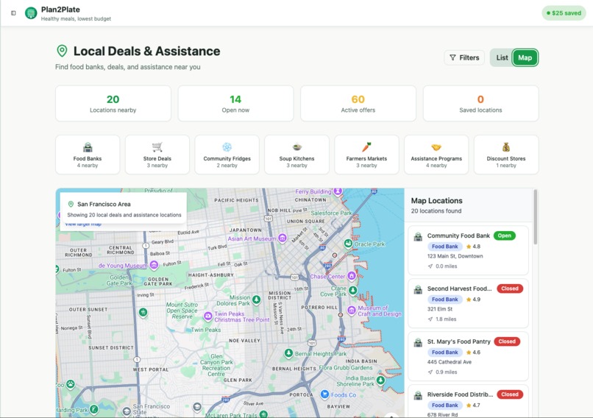Click the zoo paw marker on map
This screenshot has height=418, width=593.
pyautogui.click(x=71, y=385)
